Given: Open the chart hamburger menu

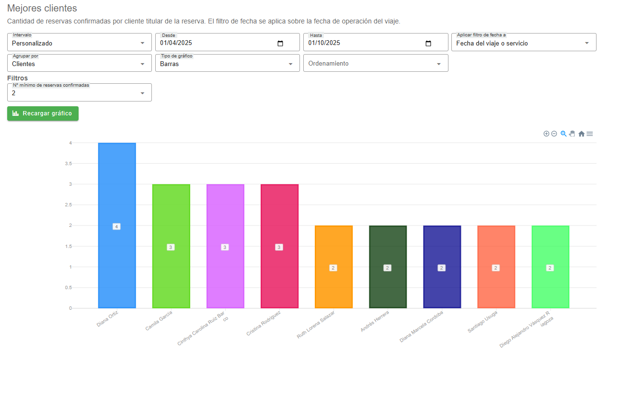Looking at the screenshot, I should 590,134.
